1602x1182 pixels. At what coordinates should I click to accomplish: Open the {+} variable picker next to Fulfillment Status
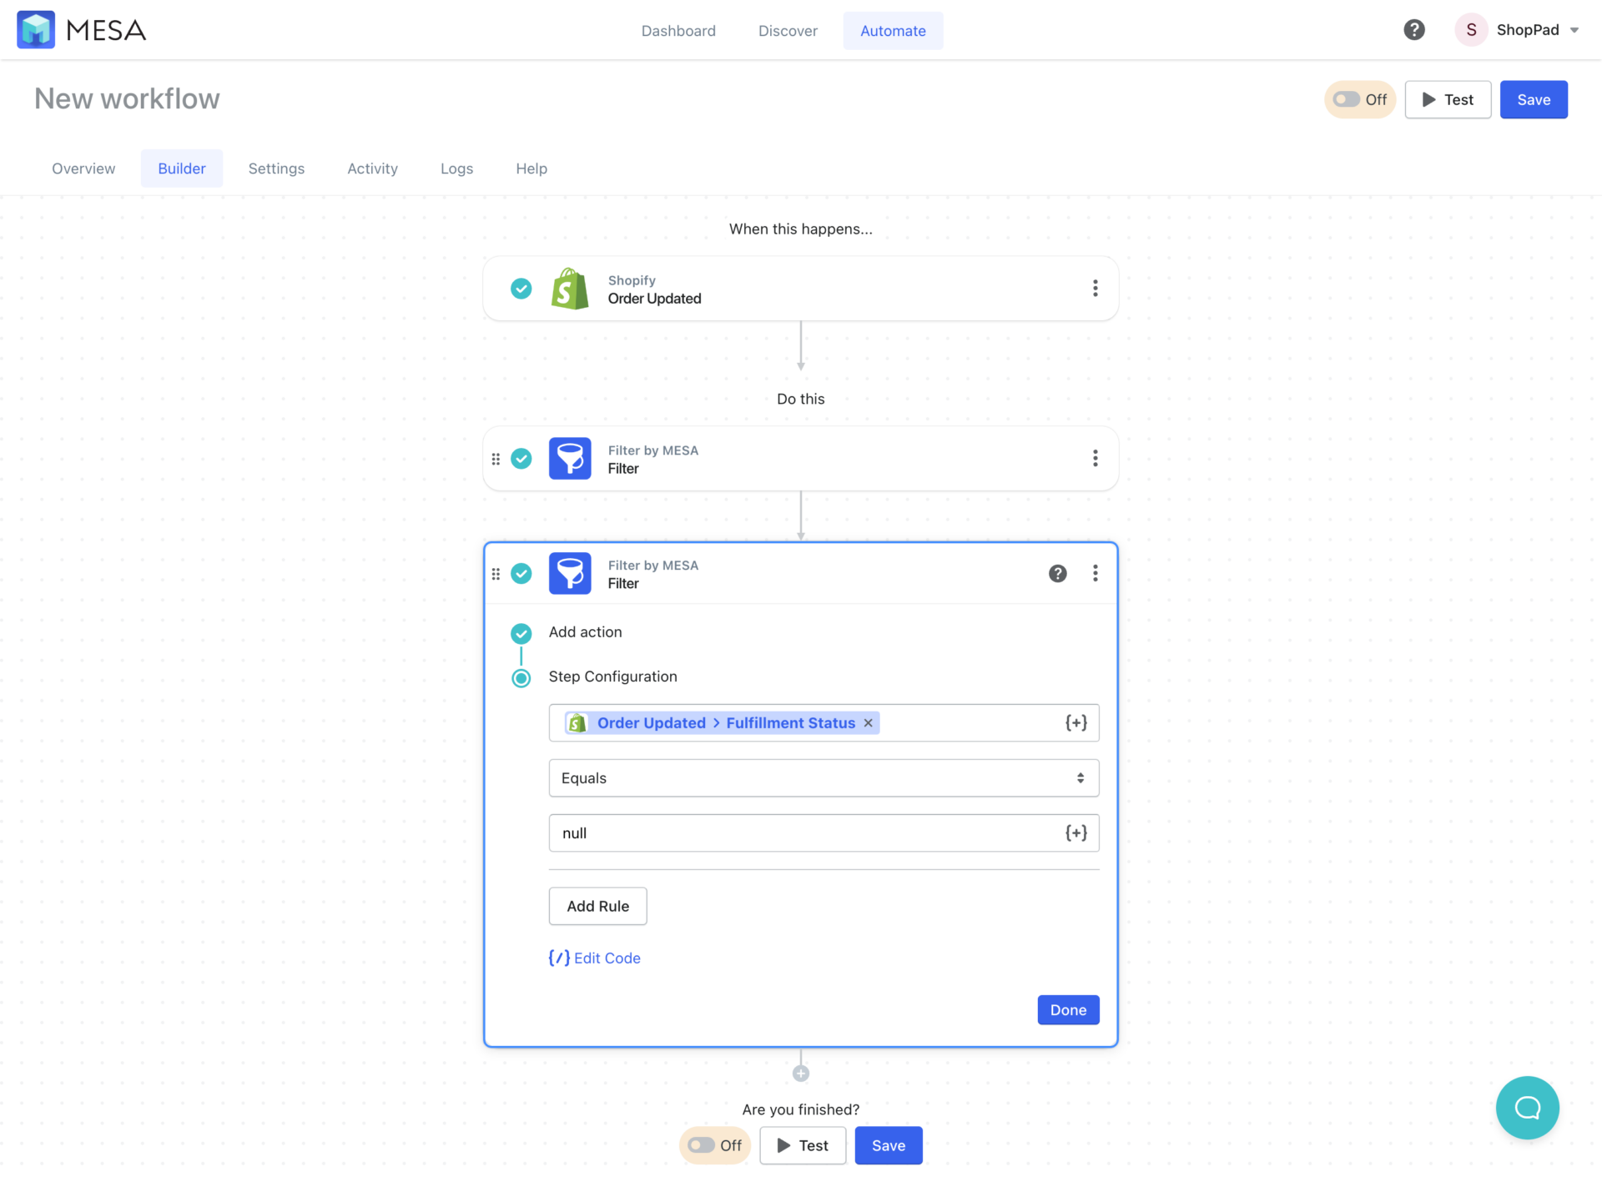[x=1076, y=722]
